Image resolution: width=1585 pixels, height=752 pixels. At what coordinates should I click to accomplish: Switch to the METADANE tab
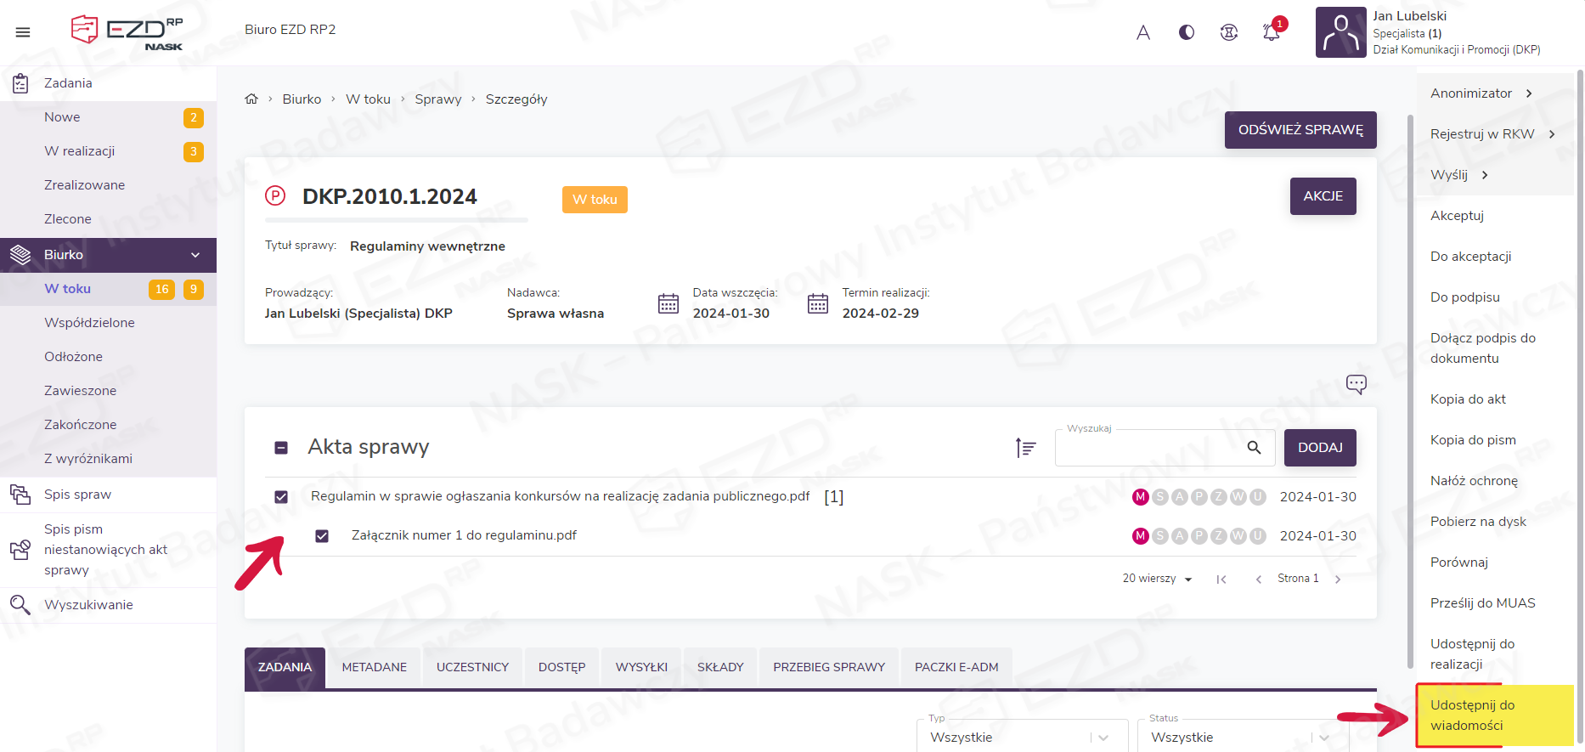point(374,667)
